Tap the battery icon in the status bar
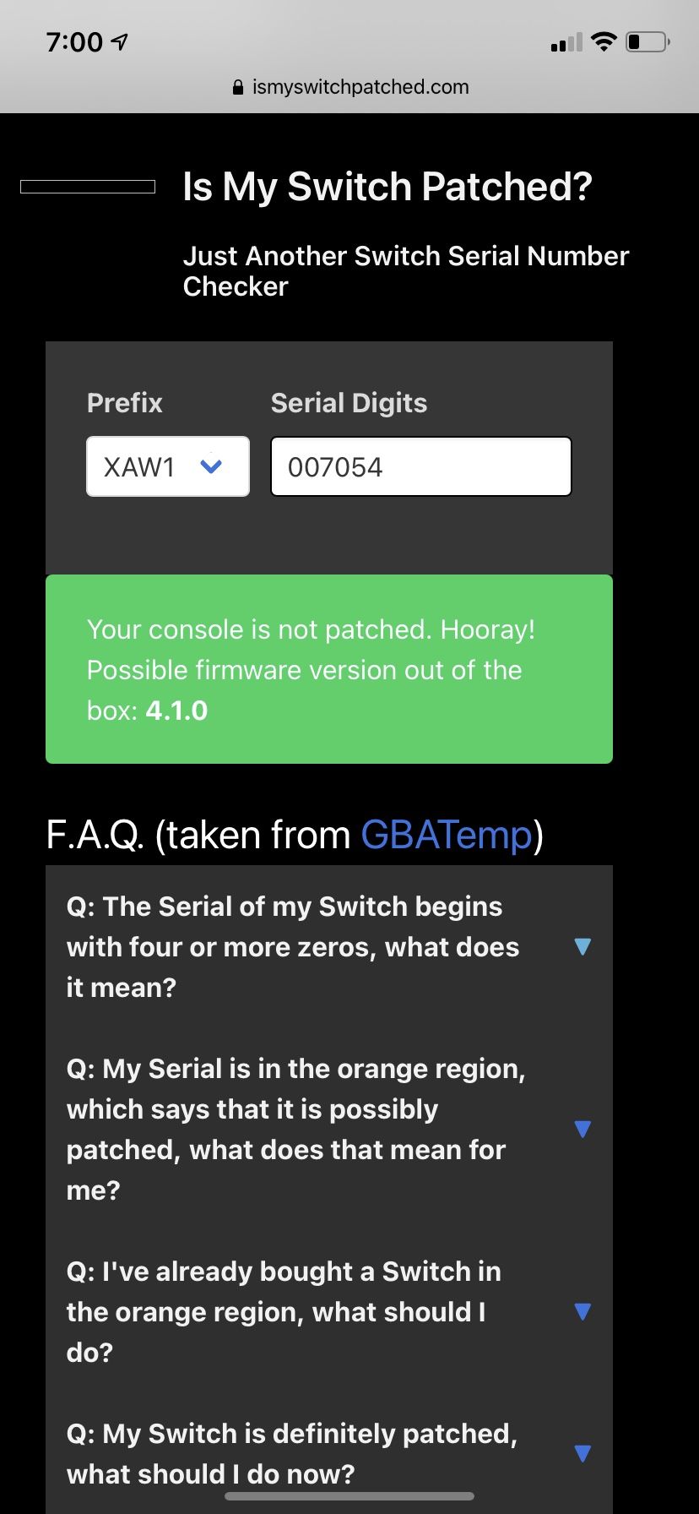699x1514 pixels. point(648,41)
